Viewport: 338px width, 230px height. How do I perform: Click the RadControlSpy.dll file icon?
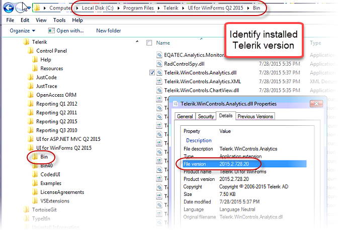[159, 64]
